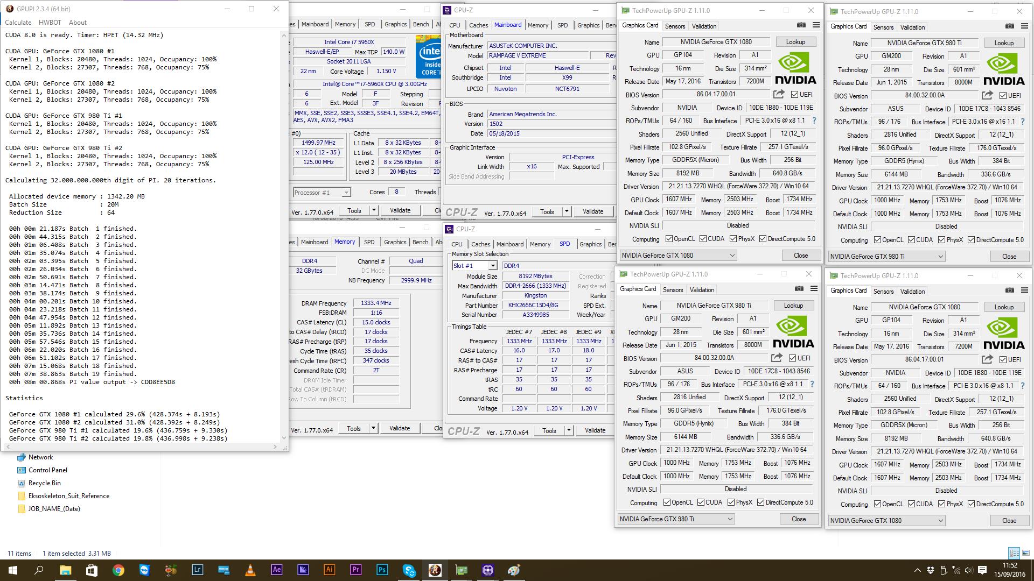Open hamburger menu in bottom-right GPU-Z window

click(x=1024, y=290)
